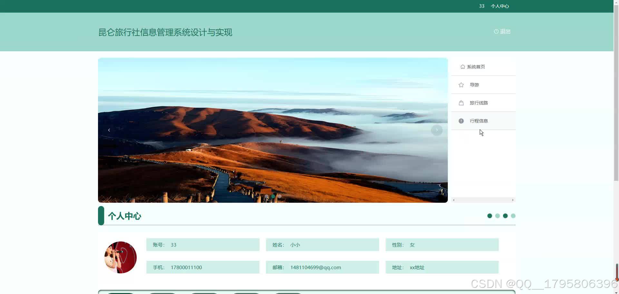Select the first carousel indicator dot
The height and width of the screenshot is (294, 619).
tap(267, 196)
